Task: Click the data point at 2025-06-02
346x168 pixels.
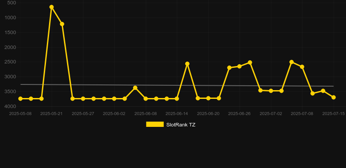Action: point(114,98)
